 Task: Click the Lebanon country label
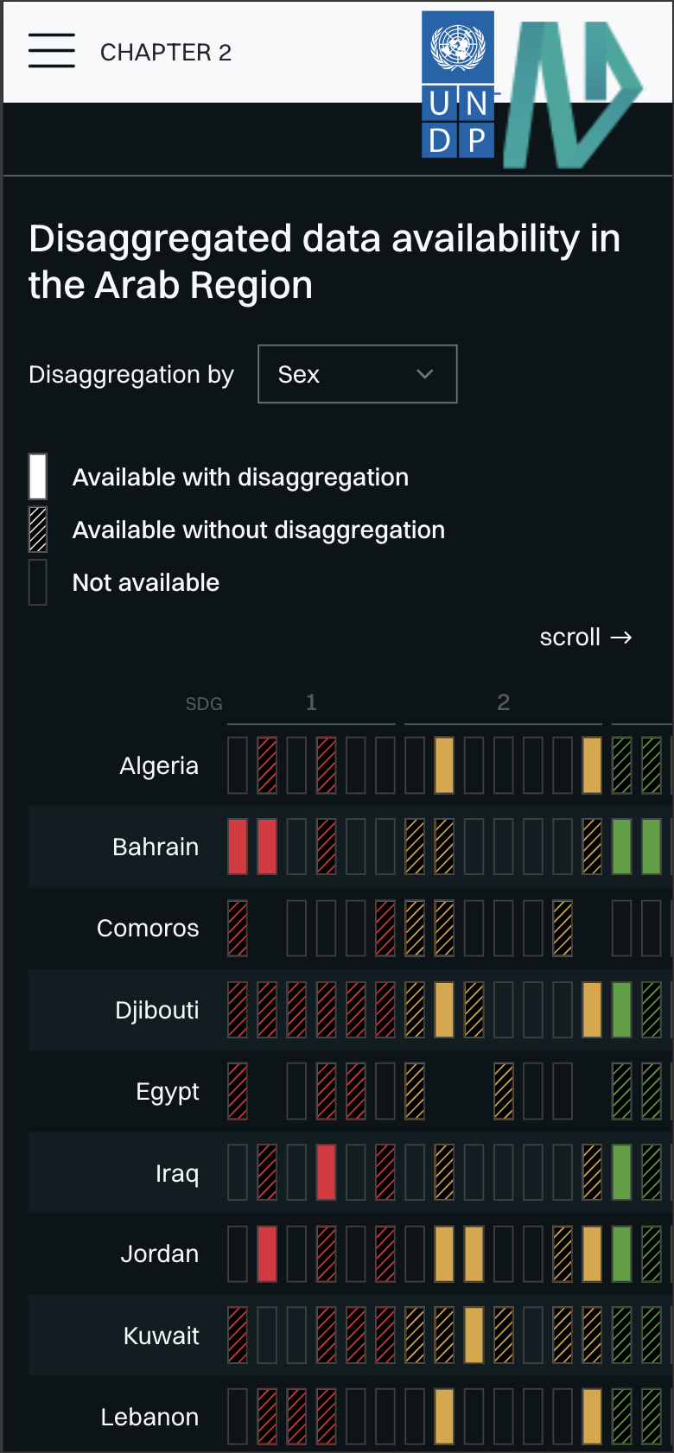(x=149, y=1417)
